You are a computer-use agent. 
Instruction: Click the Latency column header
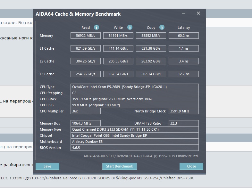click(x=183, y=28)
